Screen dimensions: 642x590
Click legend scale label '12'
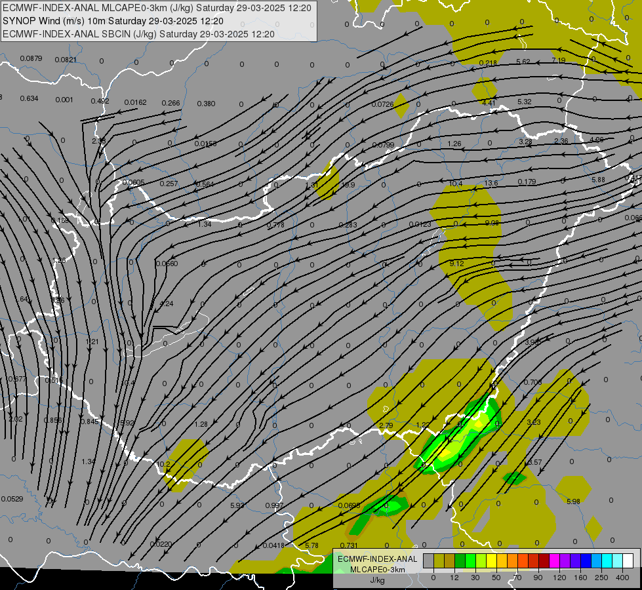(x=454, y=578)
